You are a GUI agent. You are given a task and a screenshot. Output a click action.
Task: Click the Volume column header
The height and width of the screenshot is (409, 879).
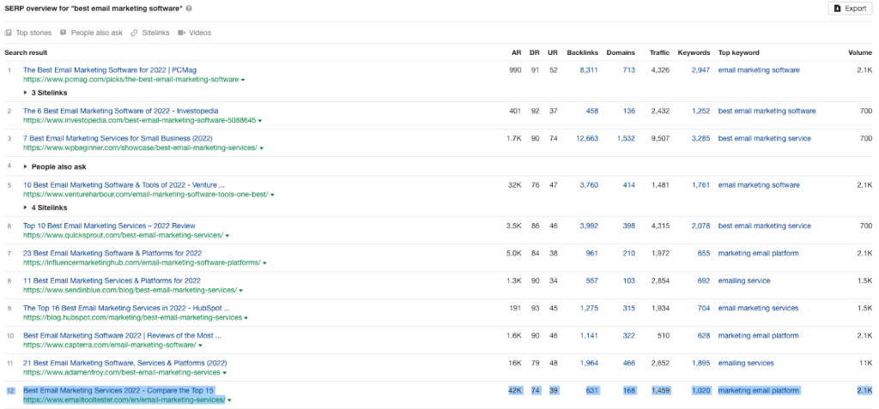click(860, 52)
